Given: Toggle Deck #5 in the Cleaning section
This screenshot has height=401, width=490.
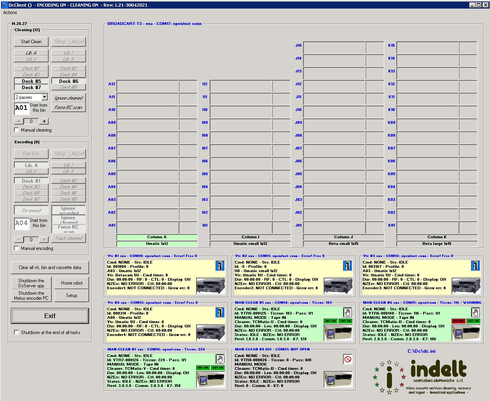Looking at the screenshot, I should click(x=31, y=81).
